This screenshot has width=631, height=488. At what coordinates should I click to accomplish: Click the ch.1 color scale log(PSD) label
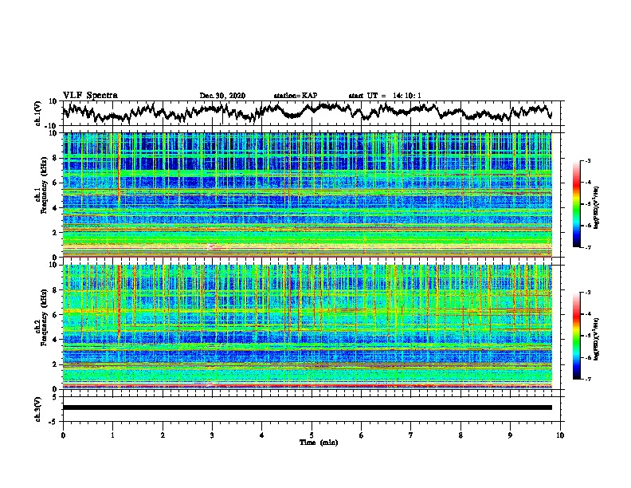tap(596, 207)
